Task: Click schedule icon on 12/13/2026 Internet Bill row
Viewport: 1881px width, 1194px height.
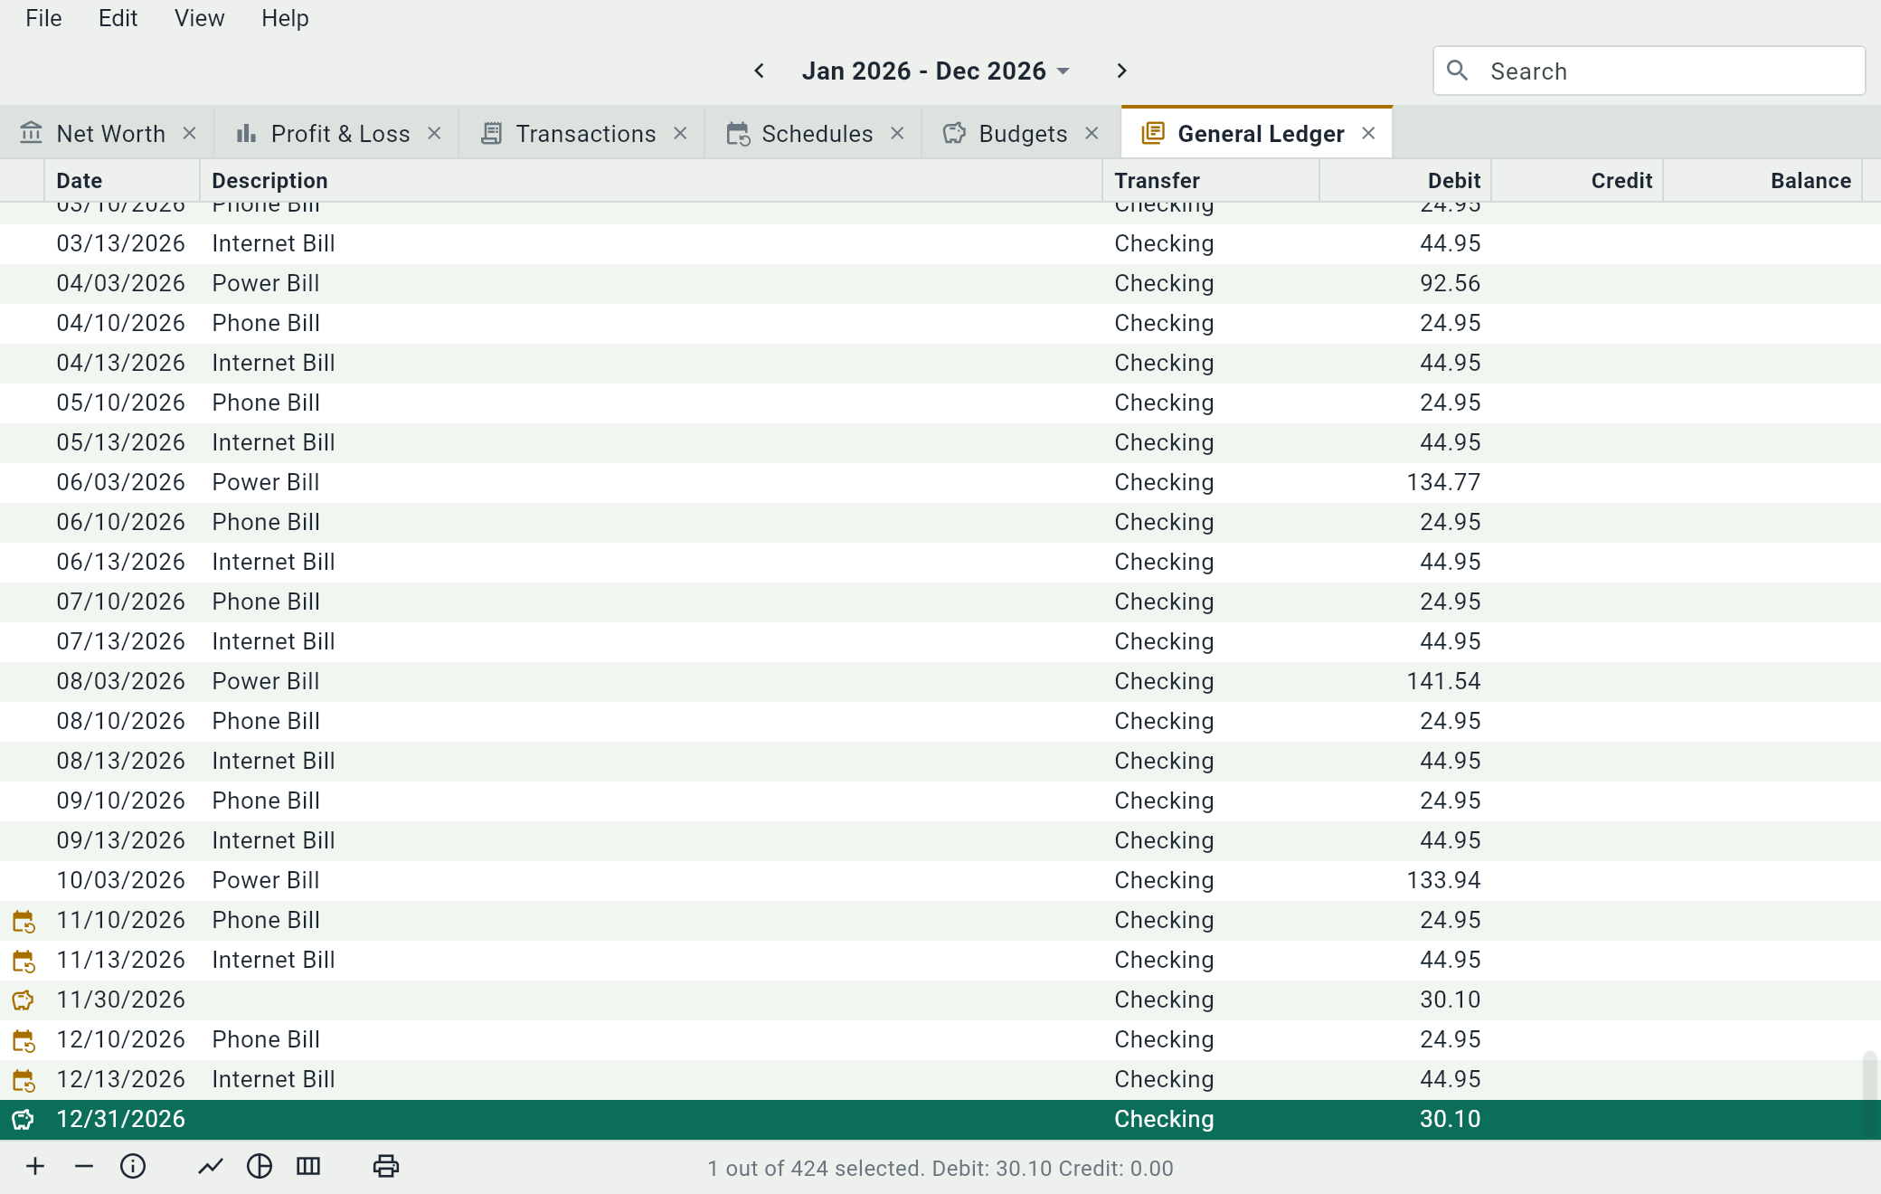Action: 23,1081
